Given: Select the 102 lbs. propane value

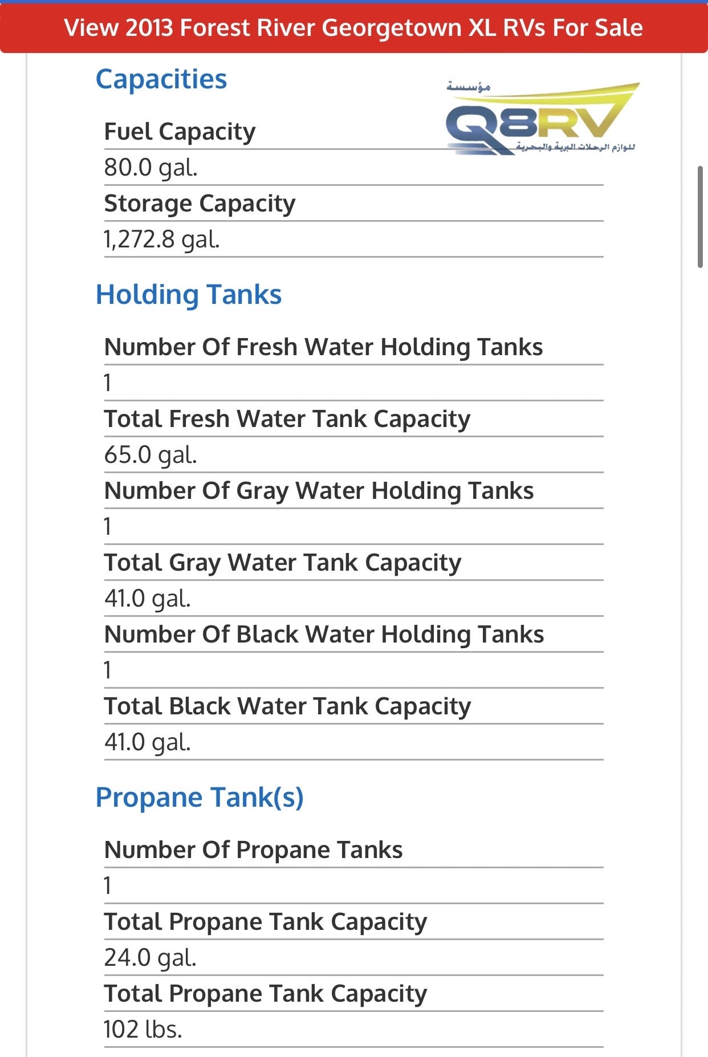Looking at the screenshot, I should tap(143, 1030).
